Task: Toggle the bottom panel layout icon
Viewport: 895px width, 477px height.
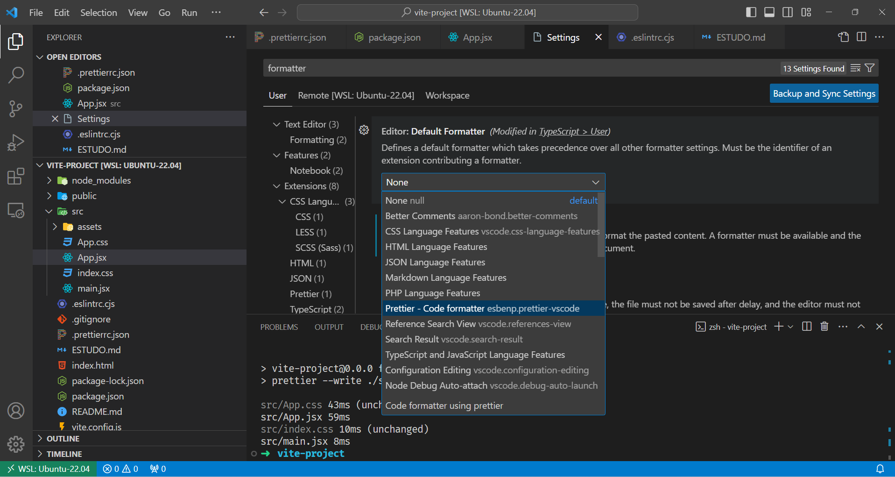Action: point(769,12)
